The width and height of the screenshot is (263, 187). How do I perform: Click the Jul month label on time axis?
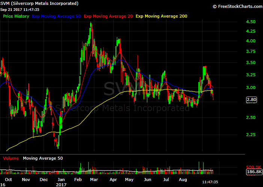pos(166,180)
